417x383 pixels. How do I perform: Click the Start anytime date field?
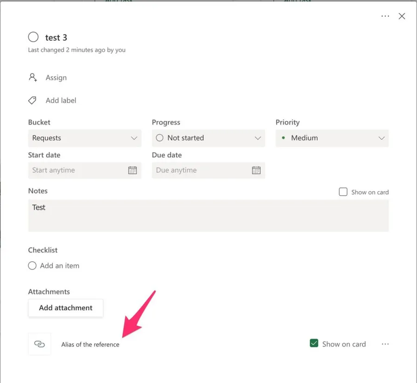tap(76, 170)
